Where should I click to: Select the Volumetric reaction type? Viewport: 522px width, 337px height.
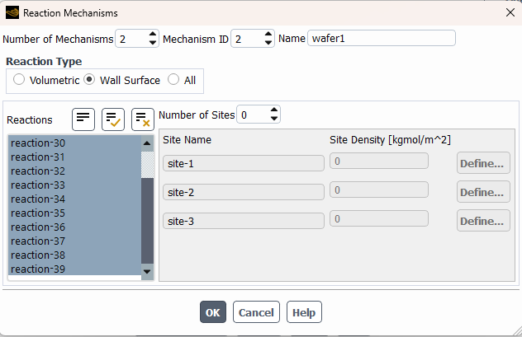[x=19, y=80]
